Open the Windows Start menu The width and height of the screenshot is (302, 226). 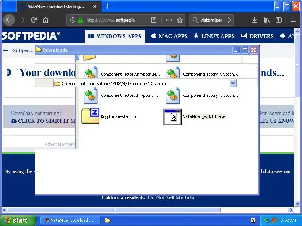pyautogui.click(x=18, y=220)
